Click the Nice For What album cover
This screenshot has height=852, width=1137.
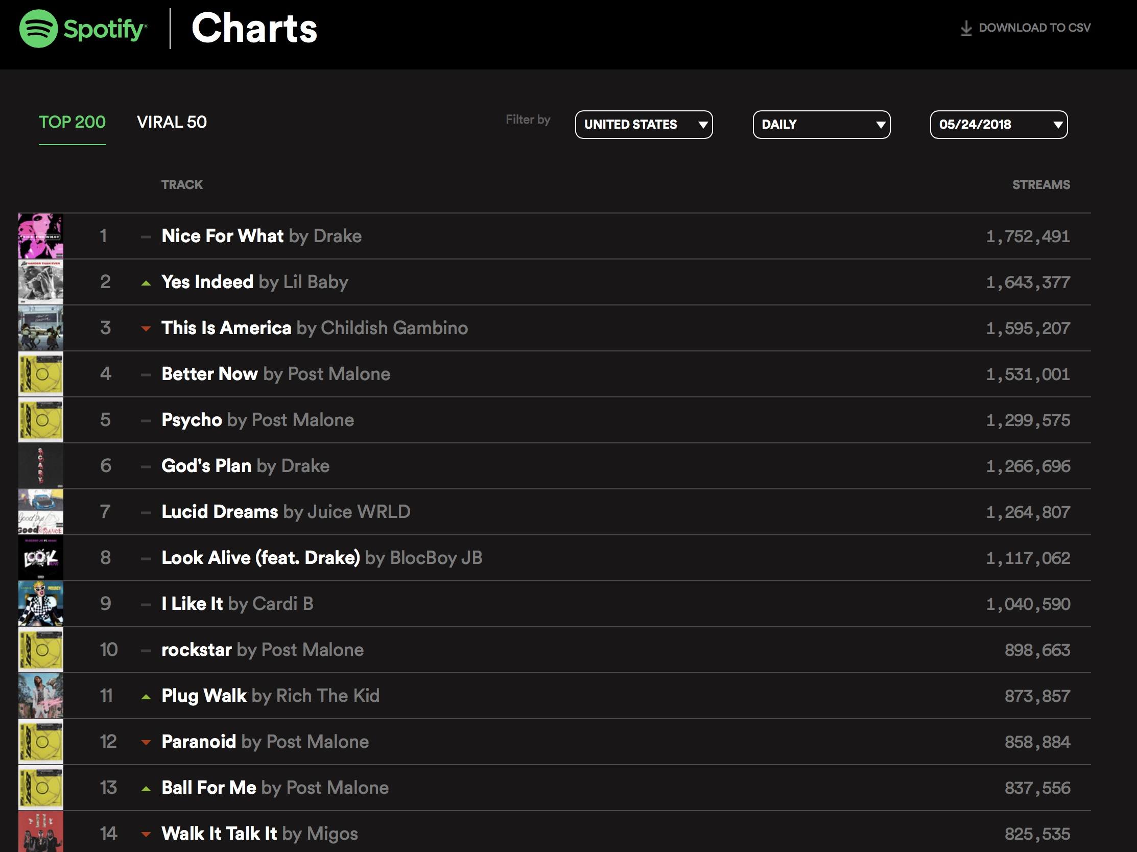click(x=41, y=236)
